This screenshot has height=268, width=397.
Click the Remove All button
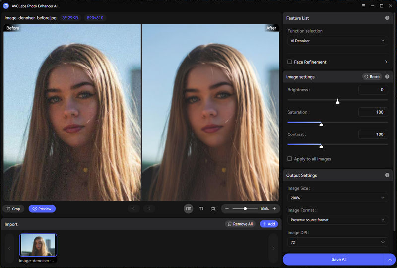240,224
